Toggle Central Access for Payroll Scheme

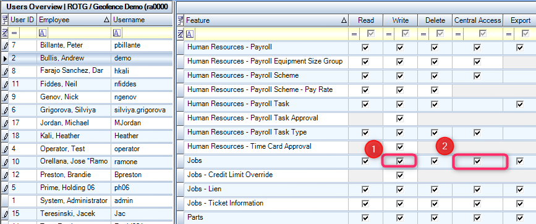[477, 76]
